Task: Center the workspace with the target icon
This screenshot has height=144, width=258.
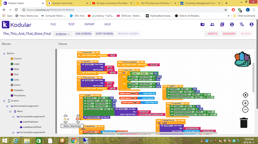Action: pyautogui.click(x=245, y=95)
